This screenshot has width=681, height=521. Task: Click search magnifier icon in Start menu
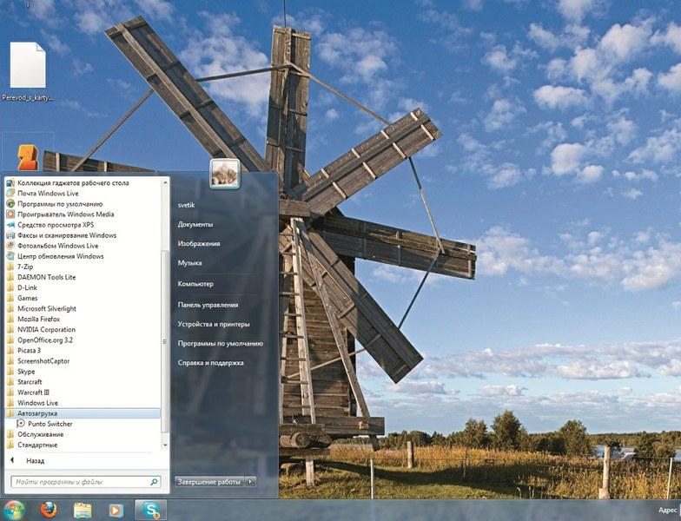pos(155,481)
